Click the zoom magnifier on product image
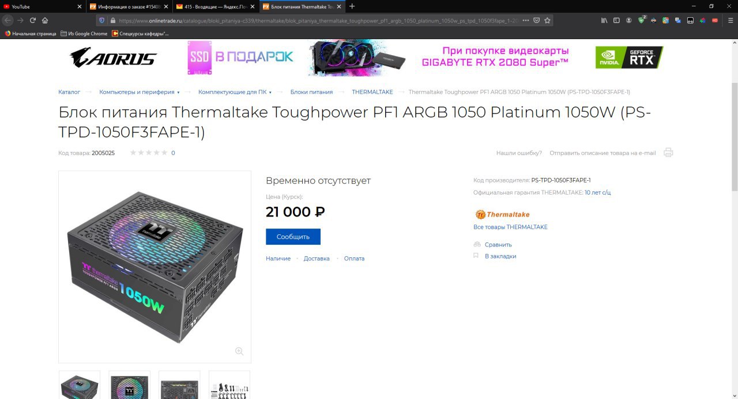738x399 pixels. pos(239,351)
